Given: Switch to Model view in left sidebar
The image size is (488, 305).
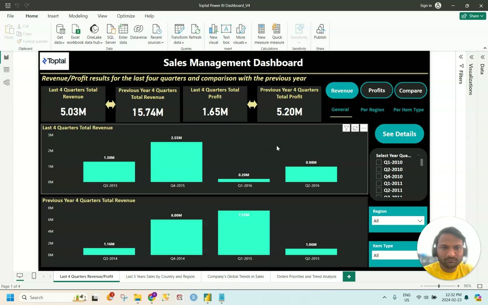Looking at the screenshot, I should pyautogui.click(x=6, y=82).
